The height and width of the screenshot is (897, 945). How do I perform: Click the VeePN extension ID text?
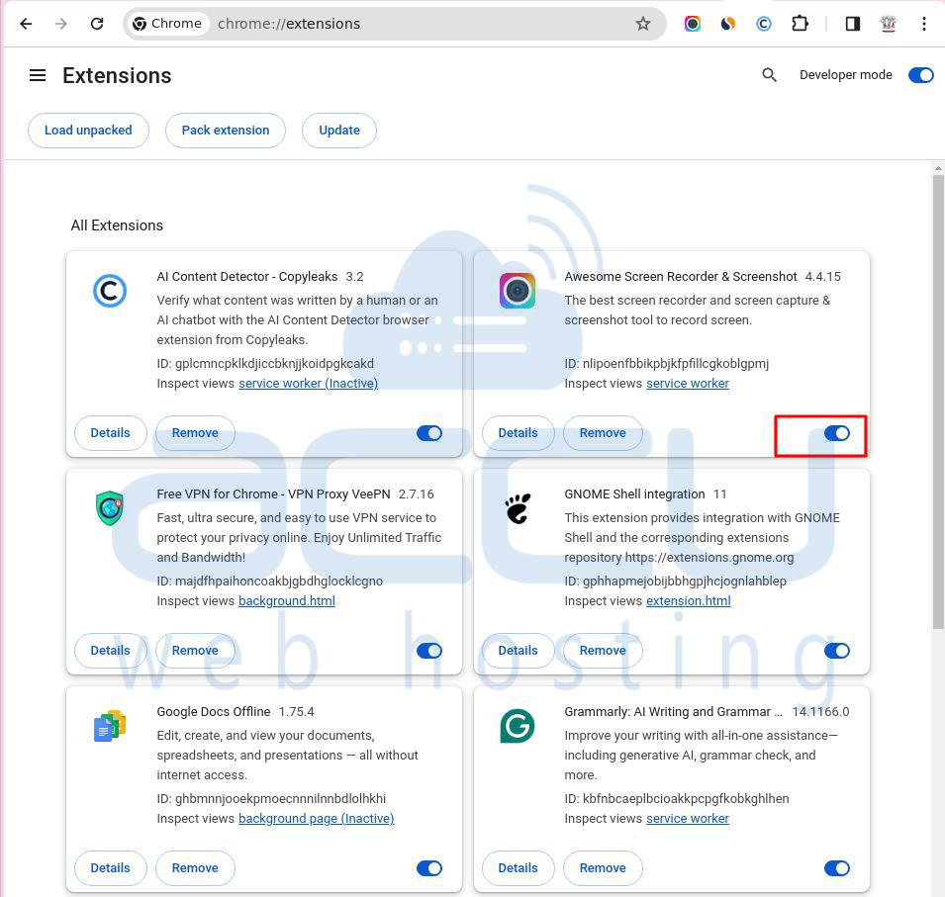pyautogui.click(x=270, y=581)
